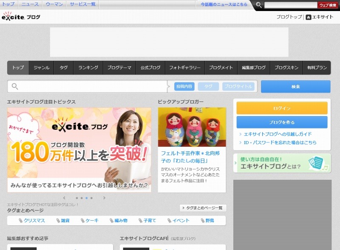Screen dimensions: 340x250
Task: Click the previous slide arrow under banner
Action: click(64, 198)
